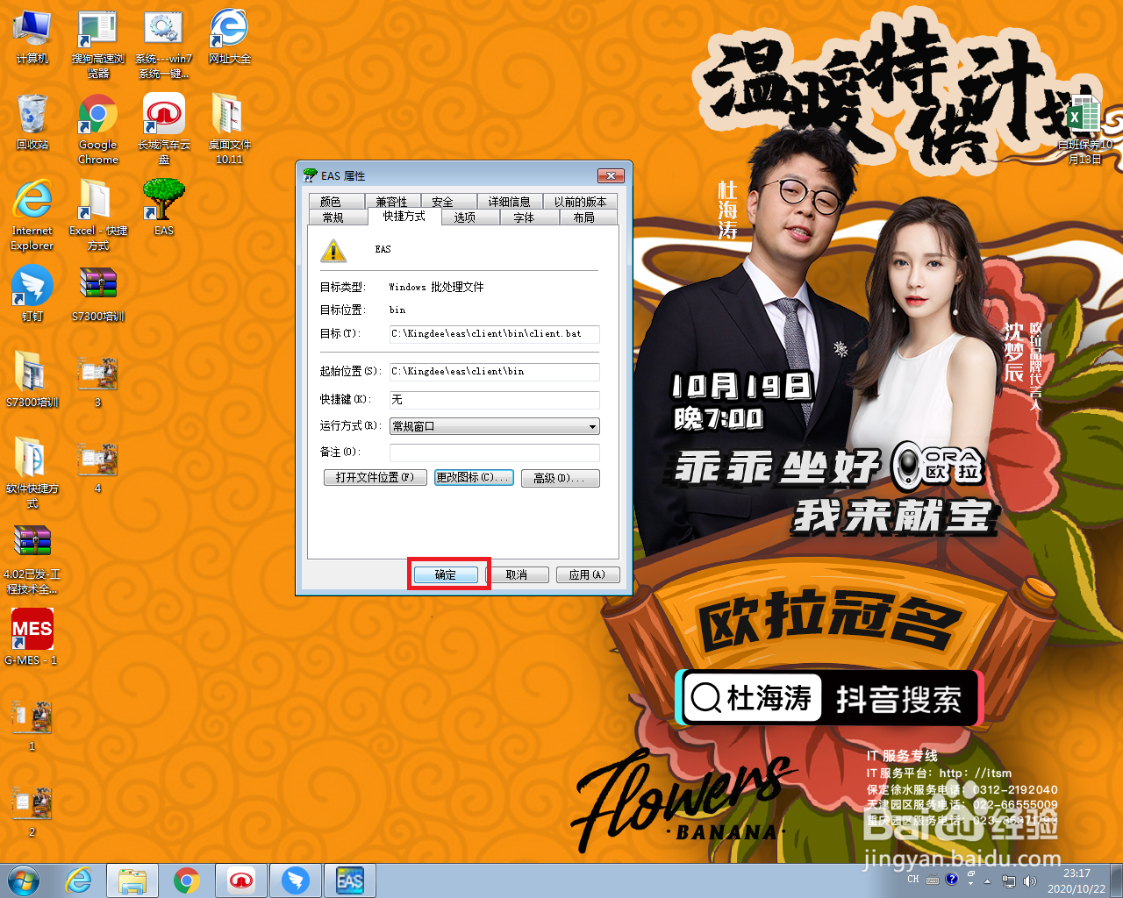Select the 系统--win7 系统一键 desktop icon

(163, 44)
